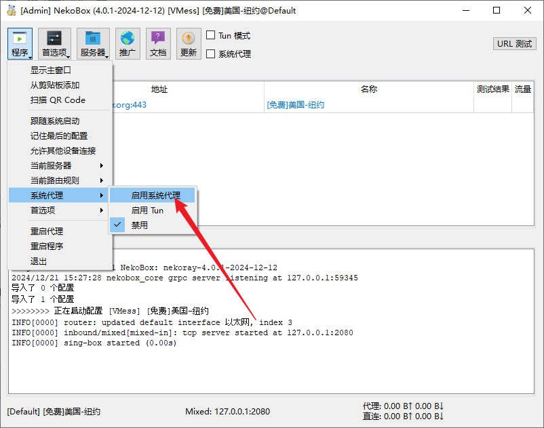Click the 流量 column header
This screenshot has width=544, height=428.
522,89
